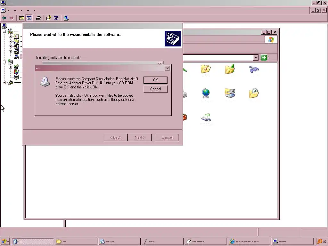Go up one level with folder icon

pos(21,18)
